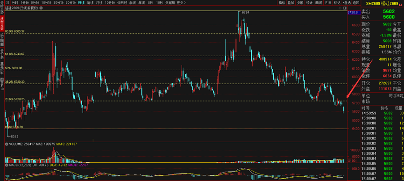Open the 技术分析 sidebar tab
Image resolution: width=404 pixels, height=181 pixels.
point(2,23)
